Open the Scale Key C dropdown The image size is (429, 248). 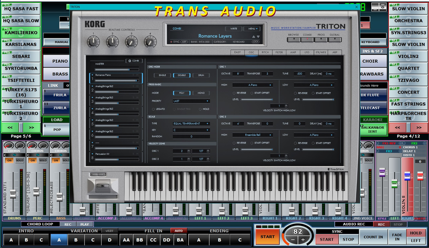point(191,130)
